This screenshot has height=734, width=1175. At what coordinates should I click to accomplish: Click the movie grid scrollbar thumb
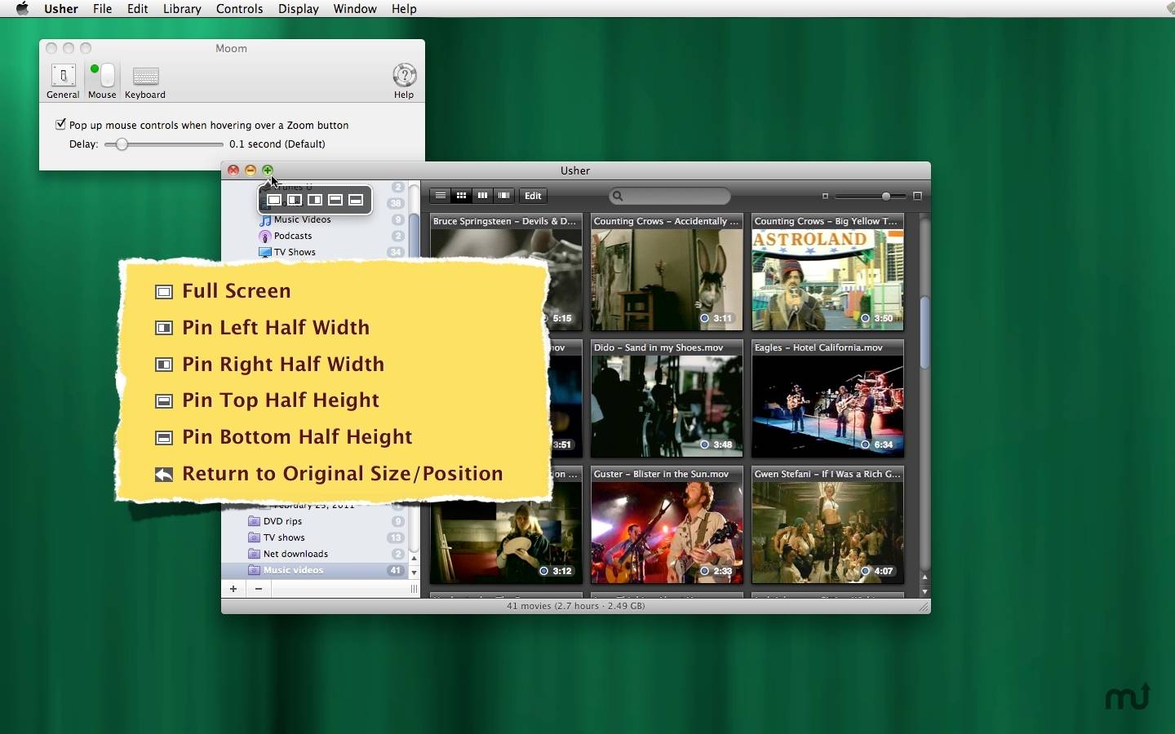point(924,332)
